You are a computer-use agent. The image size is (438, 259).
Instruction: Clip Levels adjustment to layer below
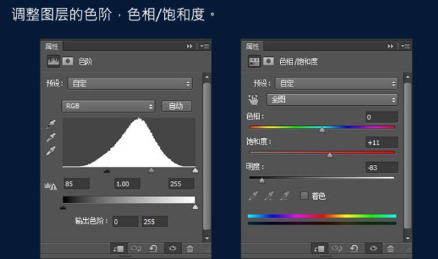119,249
